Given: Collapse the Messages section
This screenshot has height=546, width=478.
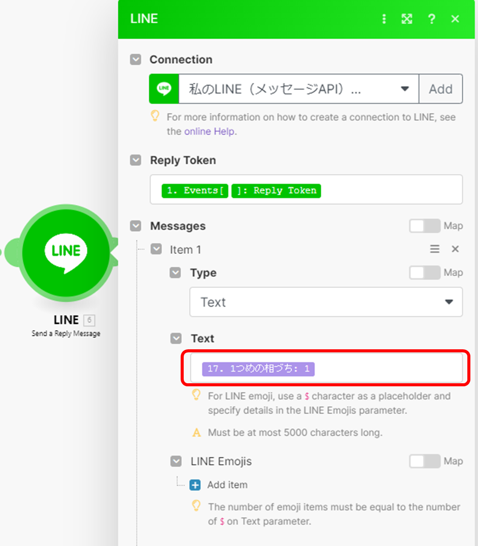Looking at the screenshot, I should coord(135,226).
